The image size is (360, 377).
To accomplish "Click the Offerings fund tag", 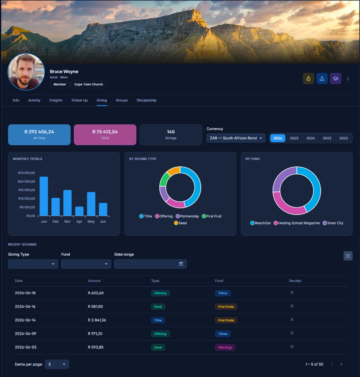I will pyautogui.click(x=225, y=348).
